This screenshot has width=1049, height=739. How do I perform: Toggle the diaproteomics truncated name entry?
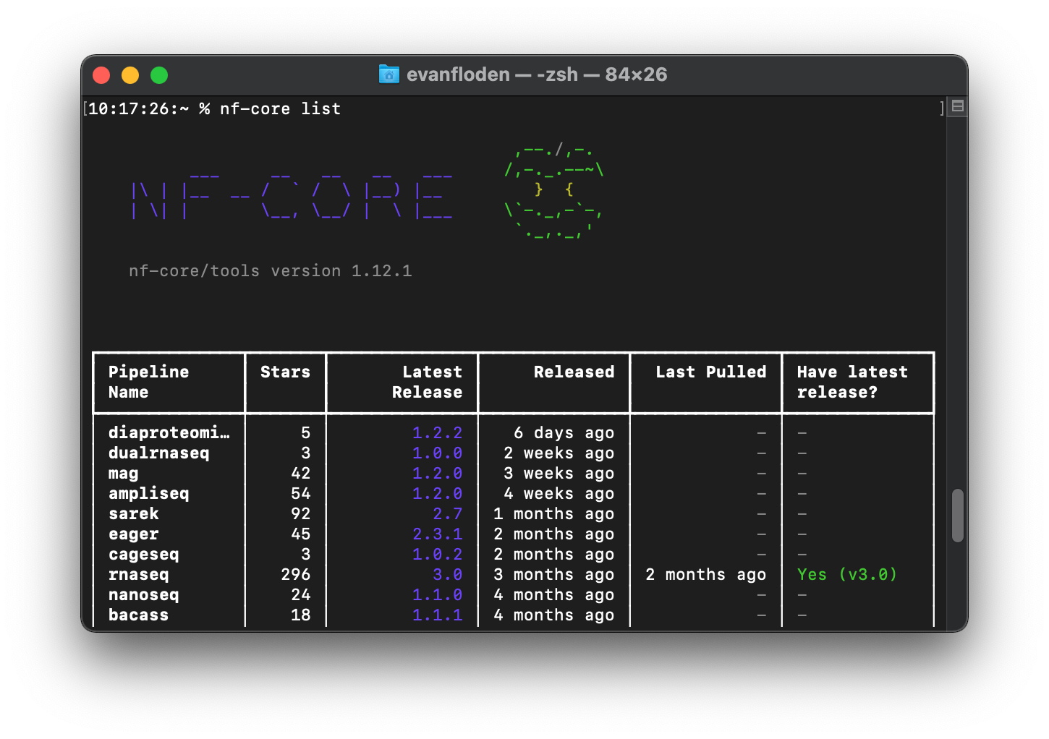pyautogui.click(x=169, y=432)
